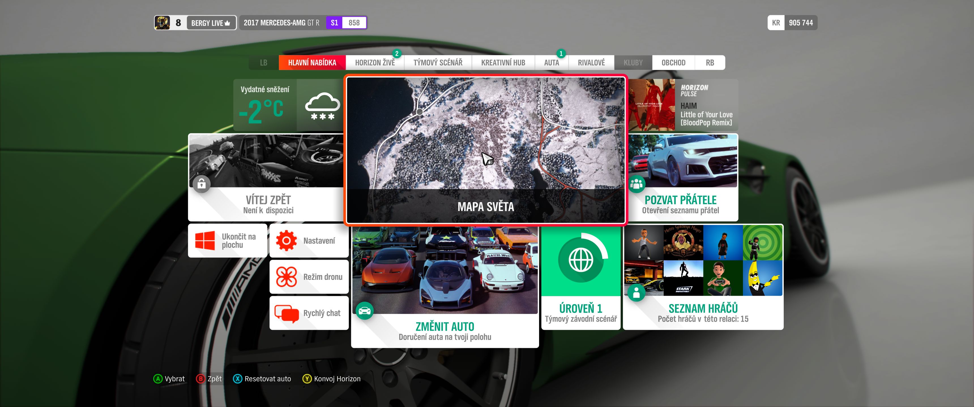
Task: Click the Otevření seznamu přátel subtitle
Action: pyautogui.click(x=680, y=210)
